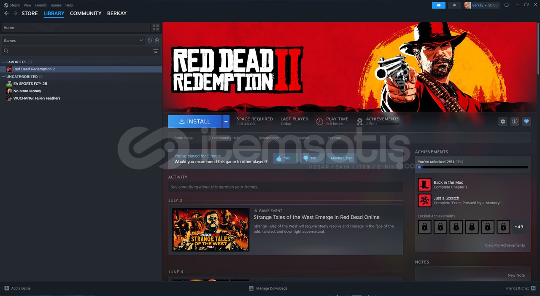Click the achievements progress bar
Image resolution: width=540 pixels, height=296 pixels.
[x=473, y=167]
